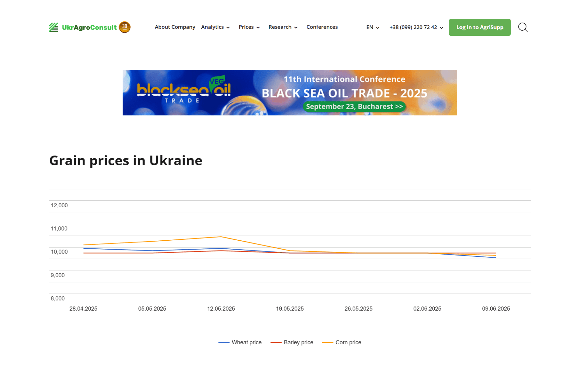This screenshot has width=579, height=386.
Task: Click the blacksea oil trade logo in banner
Action: (x=184, y=89)
